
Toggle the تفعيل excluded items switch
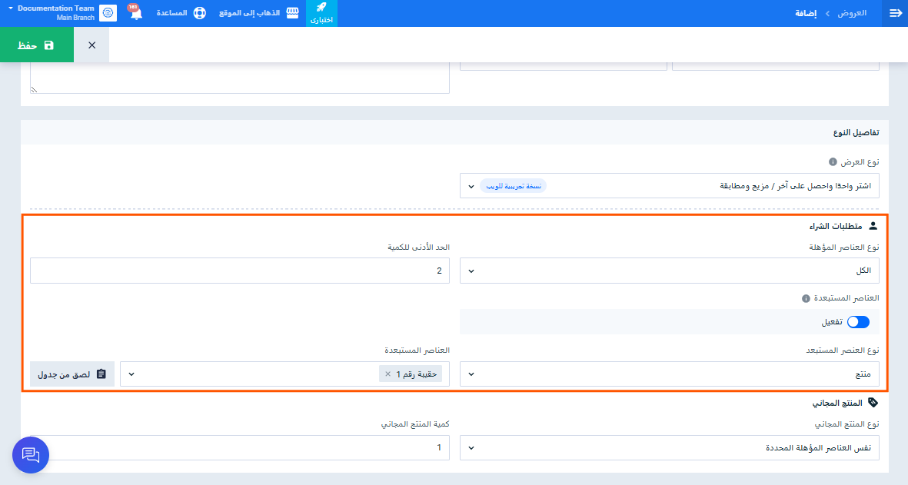tap(857, 322)
